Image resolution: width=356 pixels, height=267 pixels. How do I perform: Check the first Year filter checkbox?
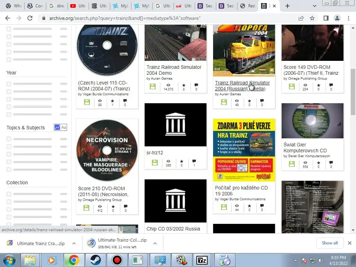click(9, 84)
